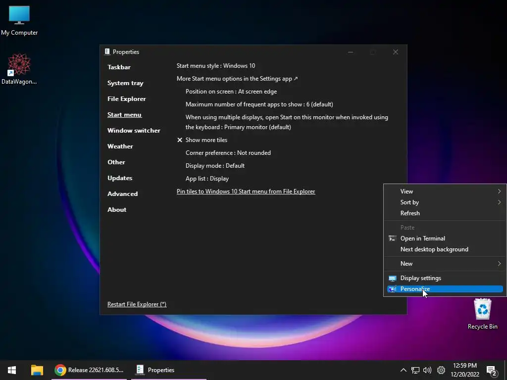Click the Display settings monitor icon
Viewport: 507px width, 380px height.
pos(392,278)
